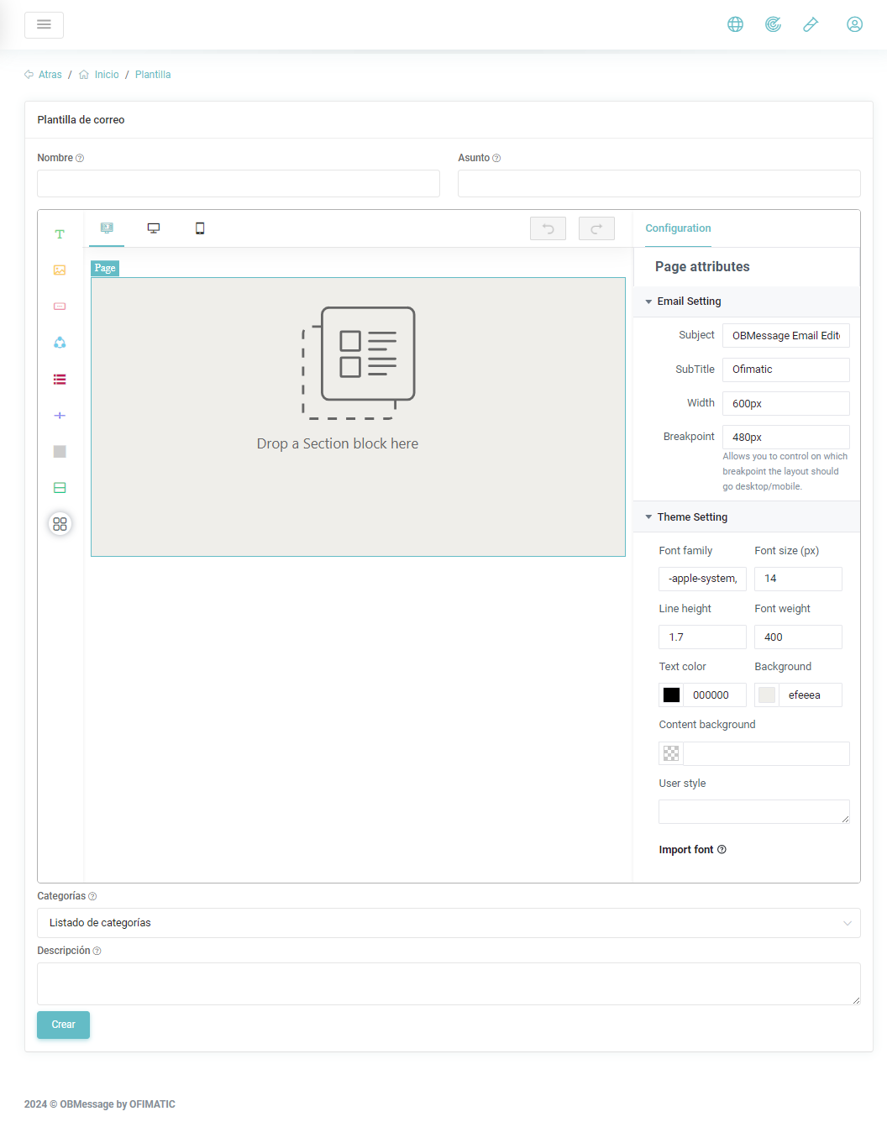Screen dimensions: 887x1122
Task: Click the black Text color swatch
Action: pyautogui.click(x=671, y=695)
